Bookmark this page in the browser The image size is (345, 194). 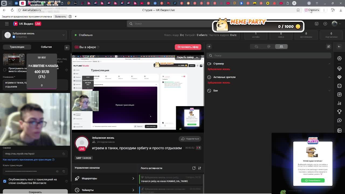coord(298,10)
